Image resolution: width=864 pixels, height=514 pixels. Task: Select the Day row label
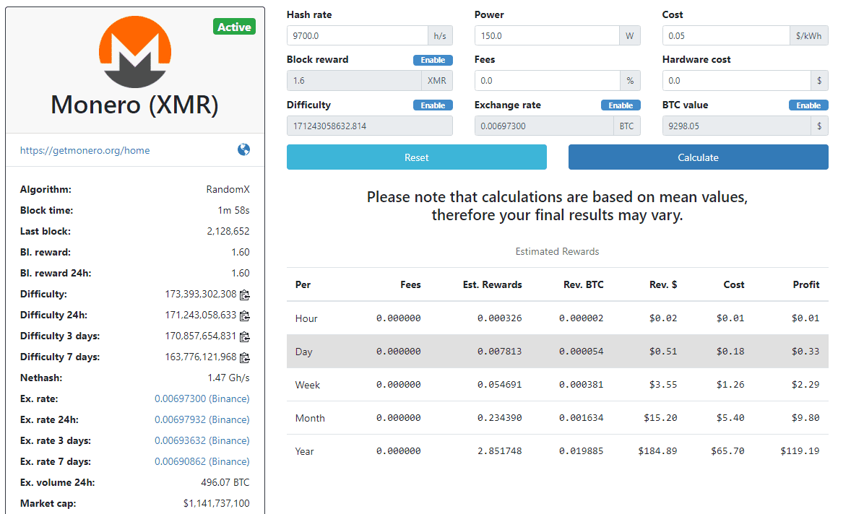click(x=303, y=352)
